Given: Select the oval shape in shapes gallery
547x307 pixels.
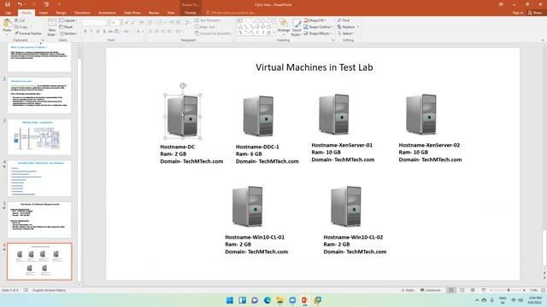Looking at the screenshot, I should (x=263, y=20).
